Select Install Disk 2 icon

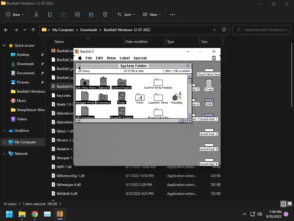[209, 130]
